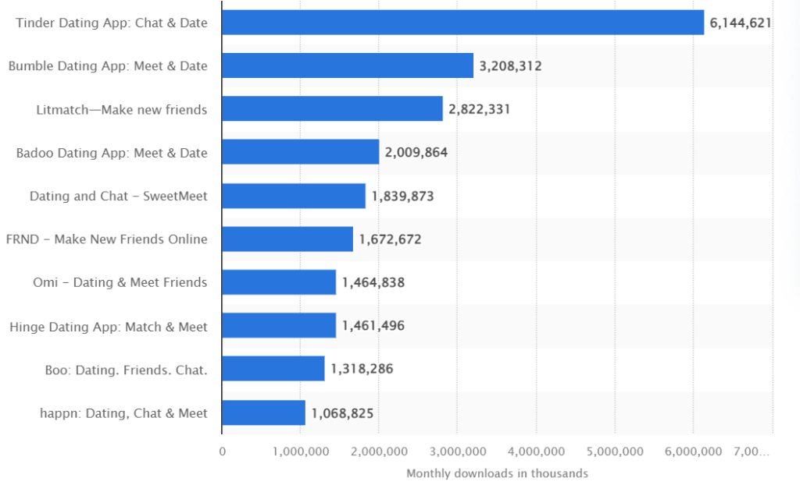Select the FRND Make New Friends bar
Image resolution: width=800 pixels, height=485 pixels.
point(287,239)
